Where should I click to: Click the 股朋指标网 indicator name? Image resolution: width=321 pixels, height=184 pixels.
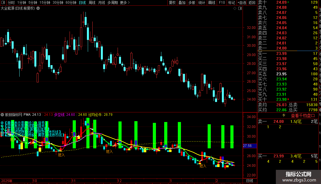click(14, 115)
